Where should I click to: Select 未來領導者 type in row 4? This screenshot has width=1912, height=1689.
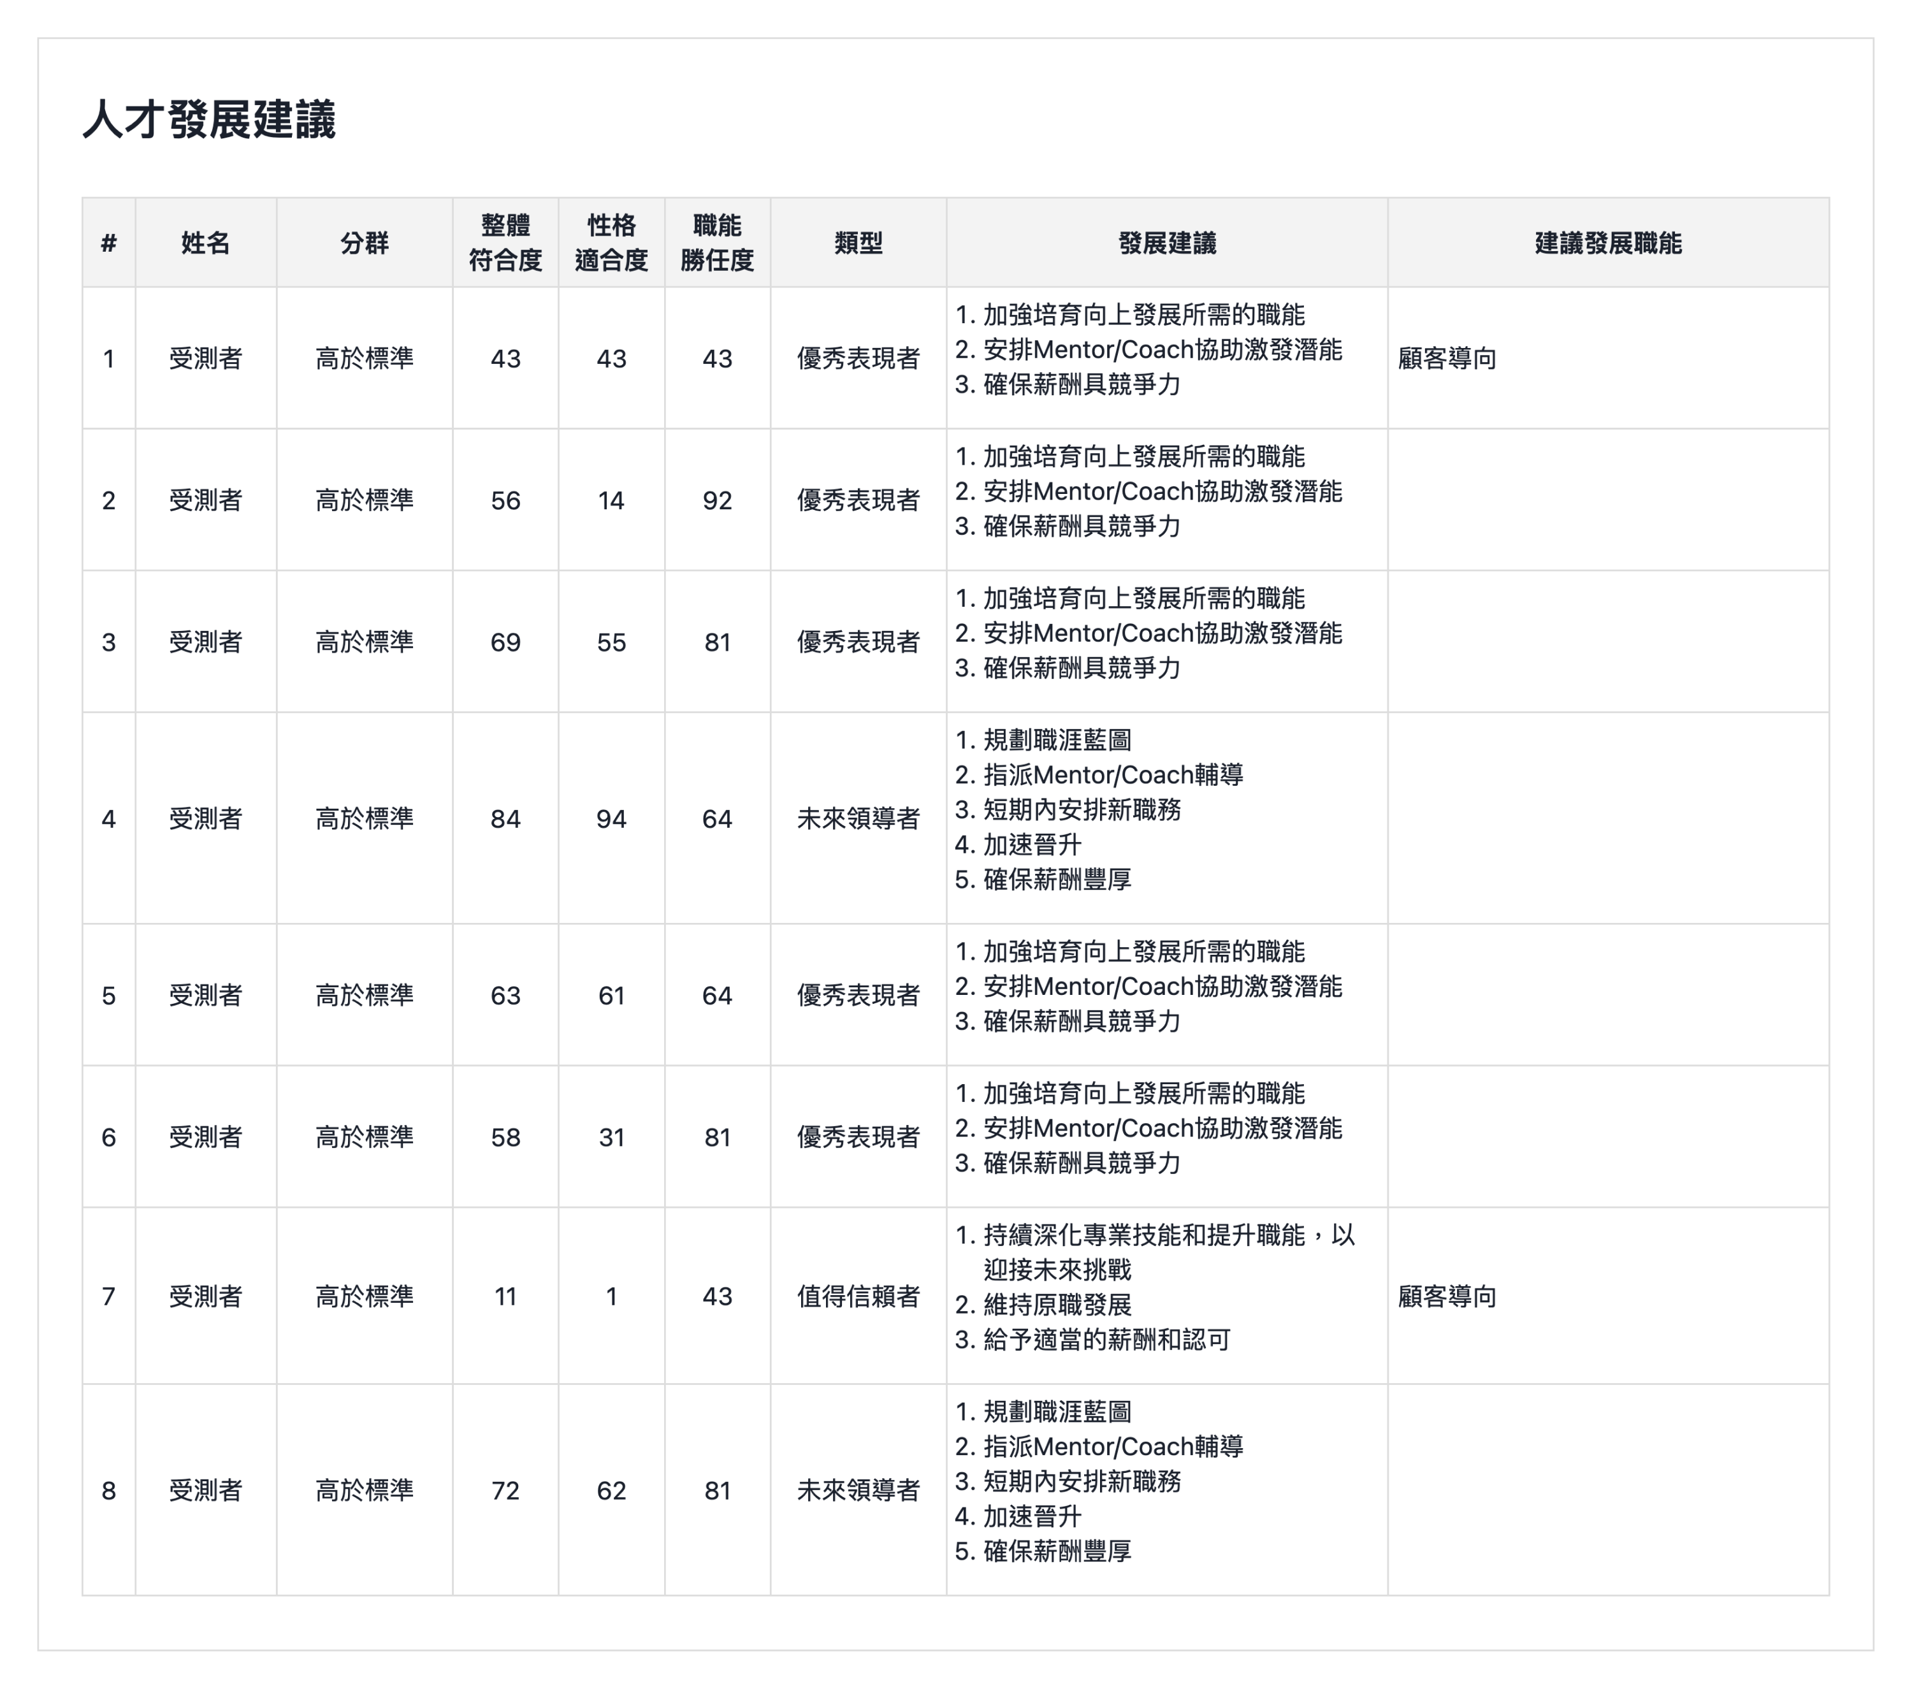858,818
